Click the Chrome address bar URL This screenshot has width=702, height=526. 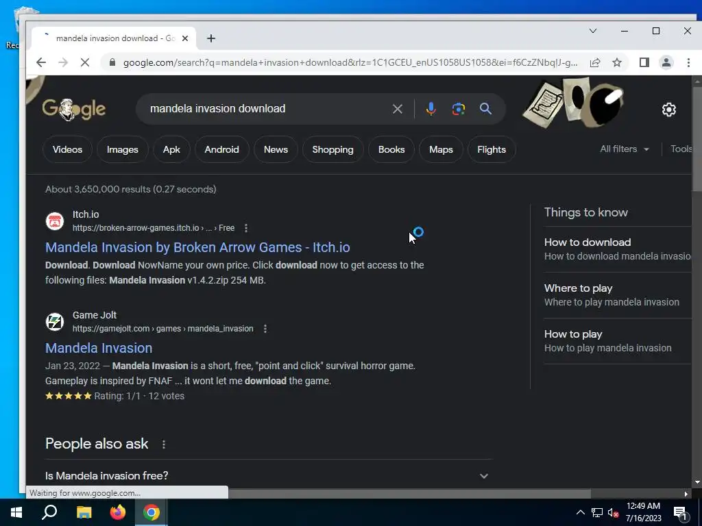350,62
